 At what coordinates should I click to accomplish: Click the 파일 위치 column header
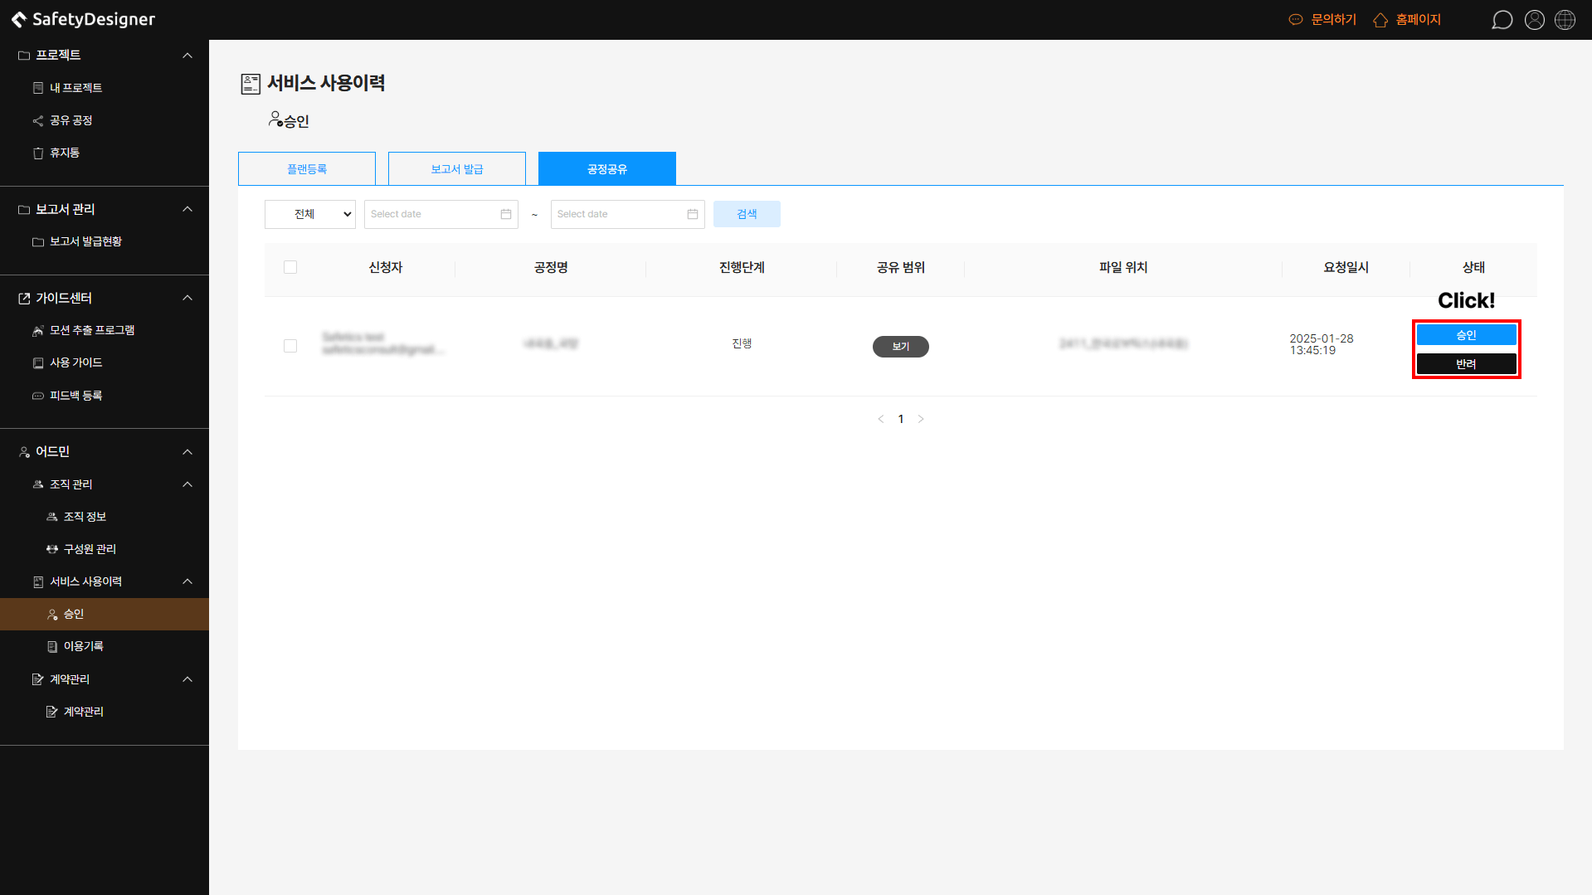[1123, 267]
